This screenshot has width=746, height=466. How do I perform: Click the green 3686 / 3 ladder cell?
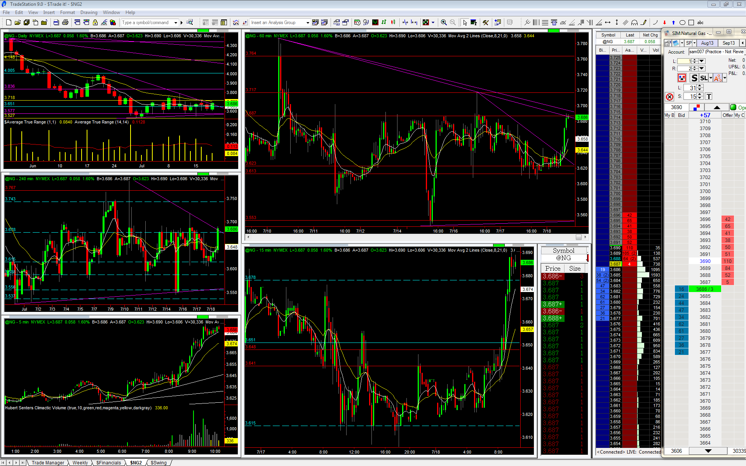(705, 289)
